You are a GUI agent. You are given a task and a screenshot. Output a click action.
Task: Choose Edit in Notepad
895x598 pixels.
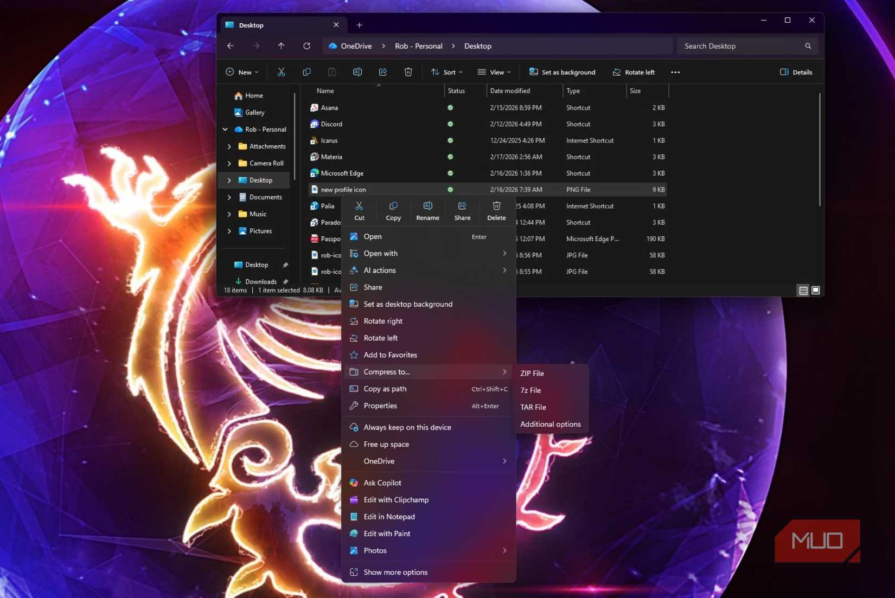pos(429,517)
